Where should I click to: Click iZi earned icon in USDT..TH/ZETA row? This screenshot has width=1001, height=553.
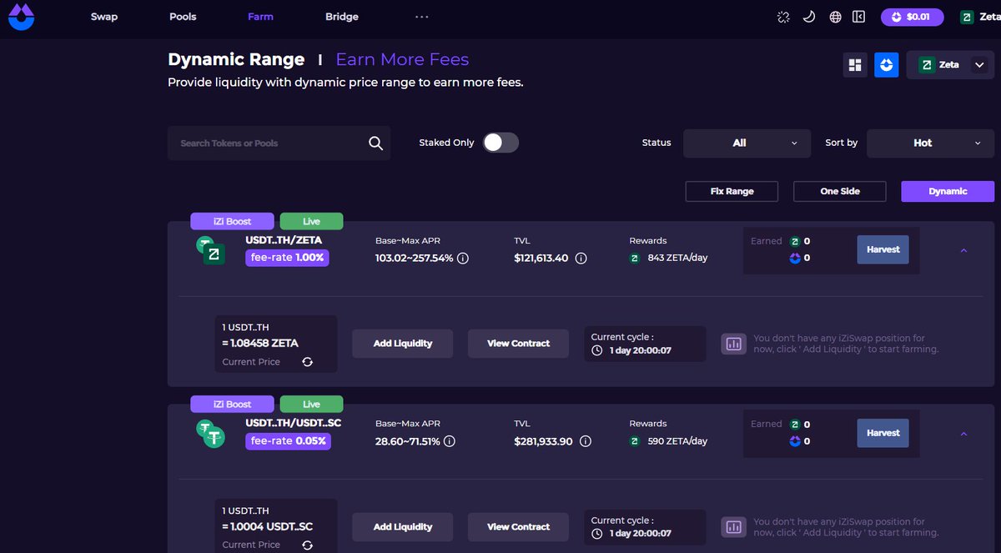[x=795, y=259]
